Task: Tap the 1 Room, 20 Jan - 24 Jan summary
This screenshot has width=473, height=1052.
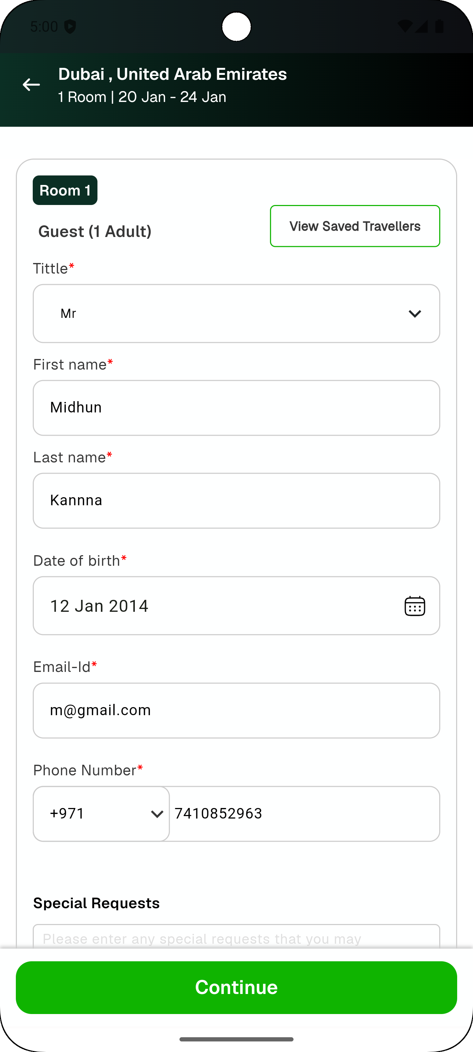Action: tap(142, 97)
